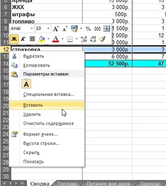Apply yellow fill color bucket
The width and height of the screenshot is (166, 186).
pos(42,39)
